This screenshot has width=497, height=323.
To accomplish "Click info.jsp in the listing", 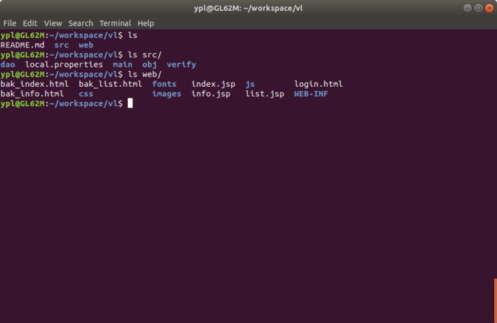I will (x=211, y=94).
